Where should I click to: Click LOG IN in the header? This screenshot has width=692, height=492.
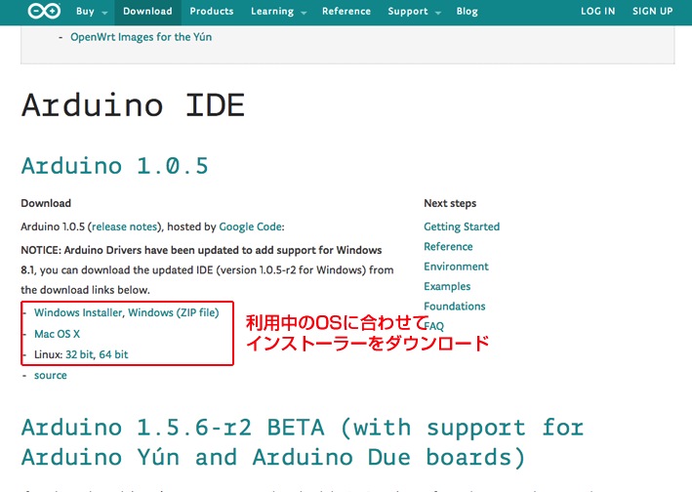pos(597,12)
